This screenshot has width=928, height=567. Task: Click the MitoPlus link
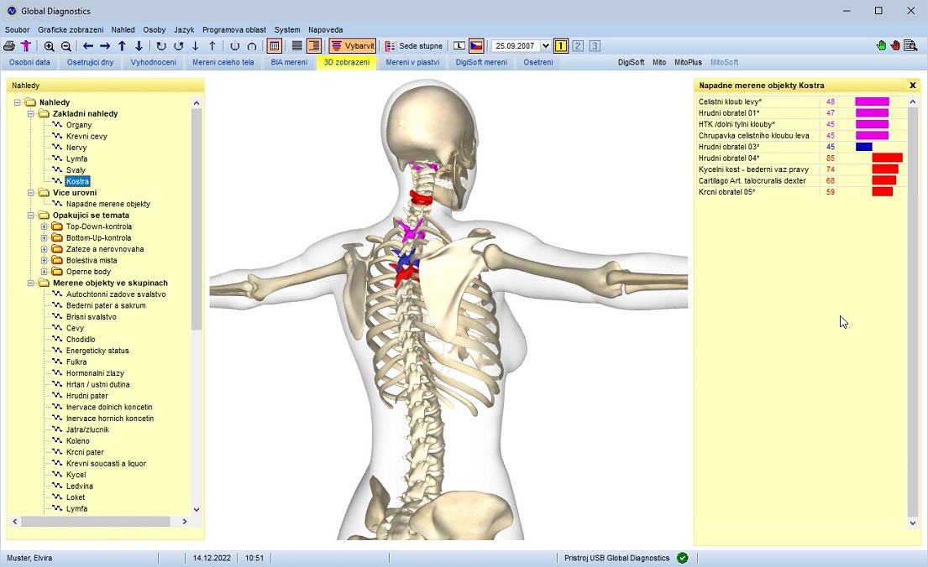tap(688, 62)
